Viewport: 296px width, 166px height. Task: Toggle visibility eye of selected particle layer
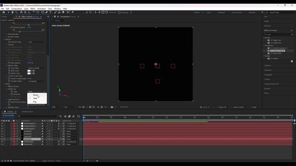click(2, 139)
